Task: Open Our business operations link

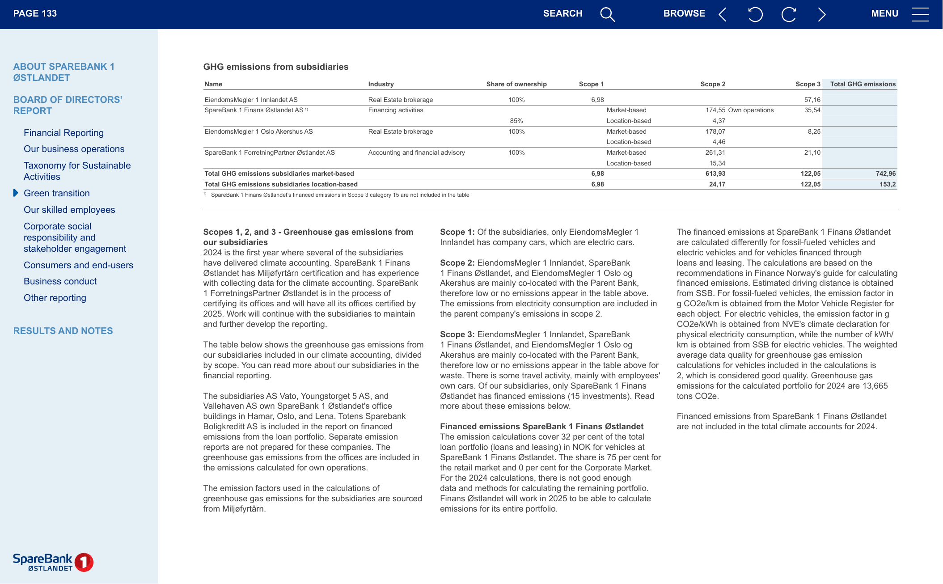Action: (x=74, y=149)
